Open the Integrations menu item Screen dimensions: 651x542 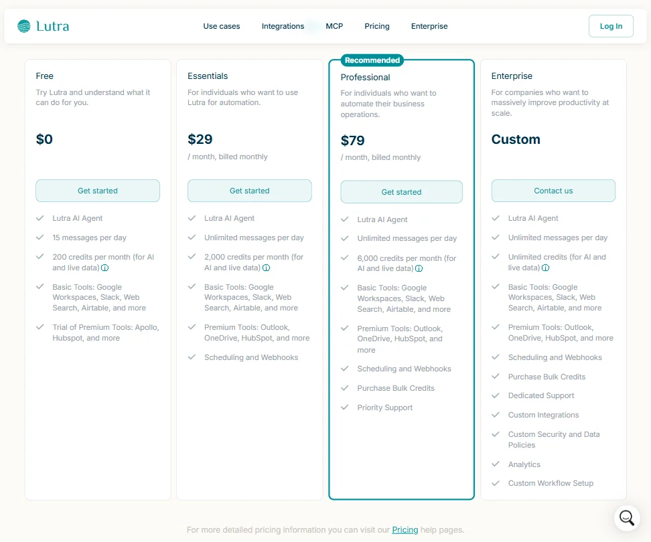coord(283,26)
